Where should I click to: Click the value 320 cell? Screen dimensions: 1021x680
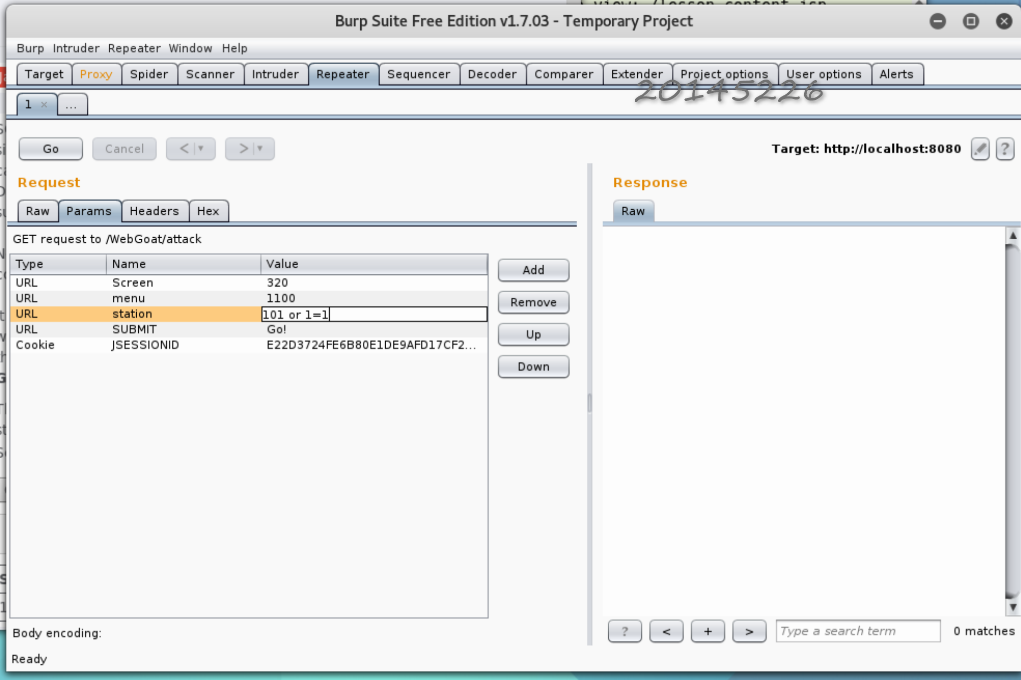[x=374, y=283]
